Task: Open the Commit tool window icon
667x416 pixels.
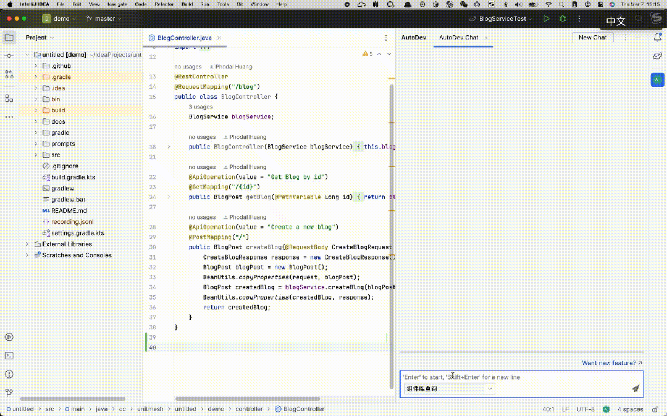Action: (x=9, y=56)
